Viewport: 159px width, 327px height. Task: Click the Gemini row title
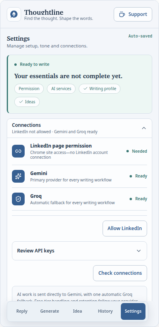(39, 173)
